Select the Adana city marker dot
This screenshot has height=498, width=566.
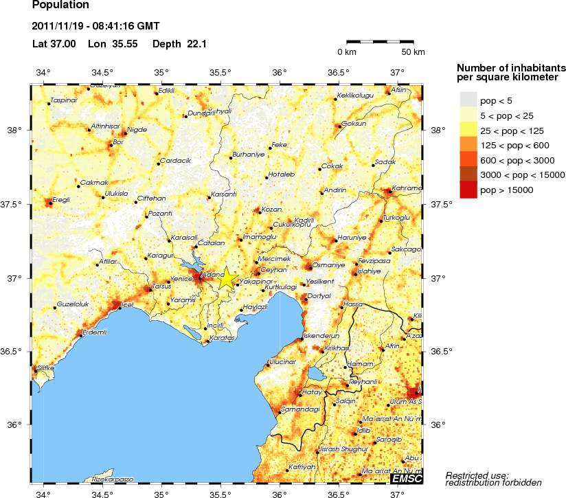(200, 278)
